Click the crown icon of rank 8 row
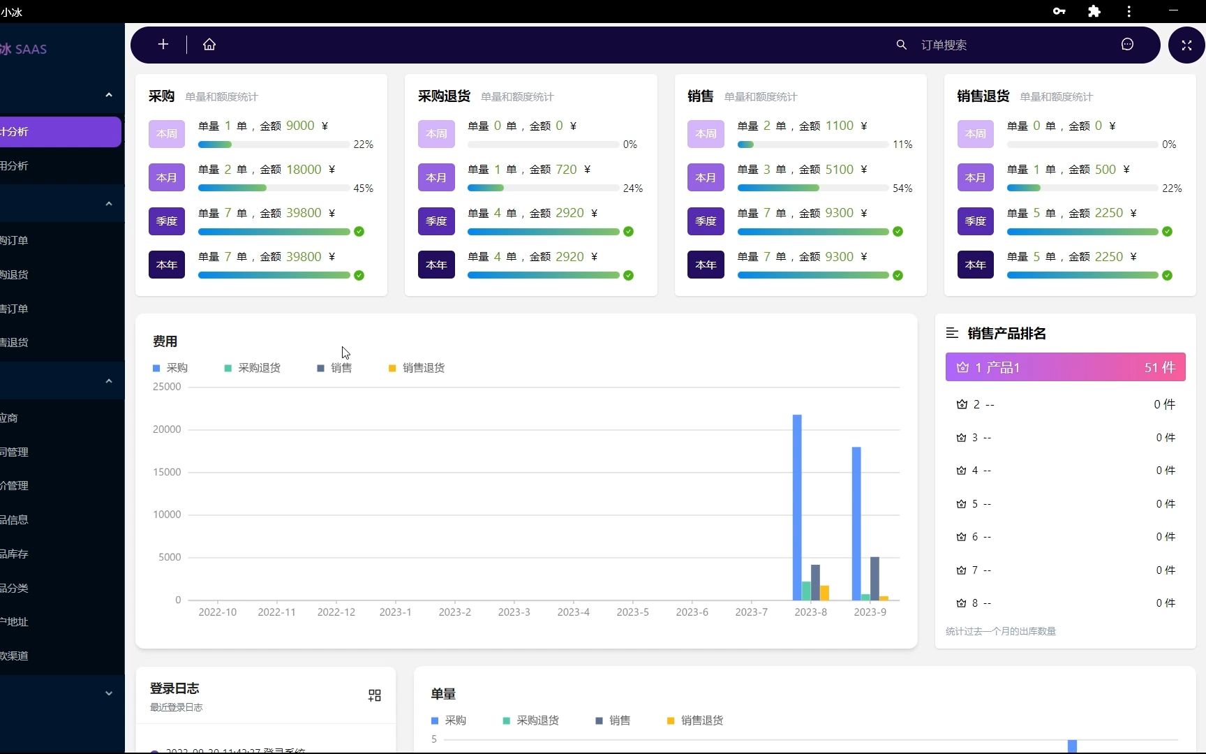The width and height of the screenshot is (1206, 754). 961,603
